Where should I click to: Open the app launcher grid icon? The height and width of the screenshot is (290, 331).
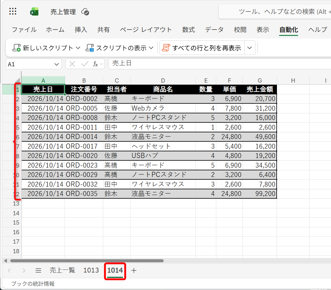(x=13, y=11)
